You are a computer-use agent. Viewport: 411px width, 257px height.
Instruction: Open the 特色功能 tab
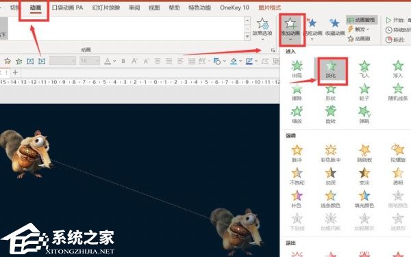pos(199,8)
